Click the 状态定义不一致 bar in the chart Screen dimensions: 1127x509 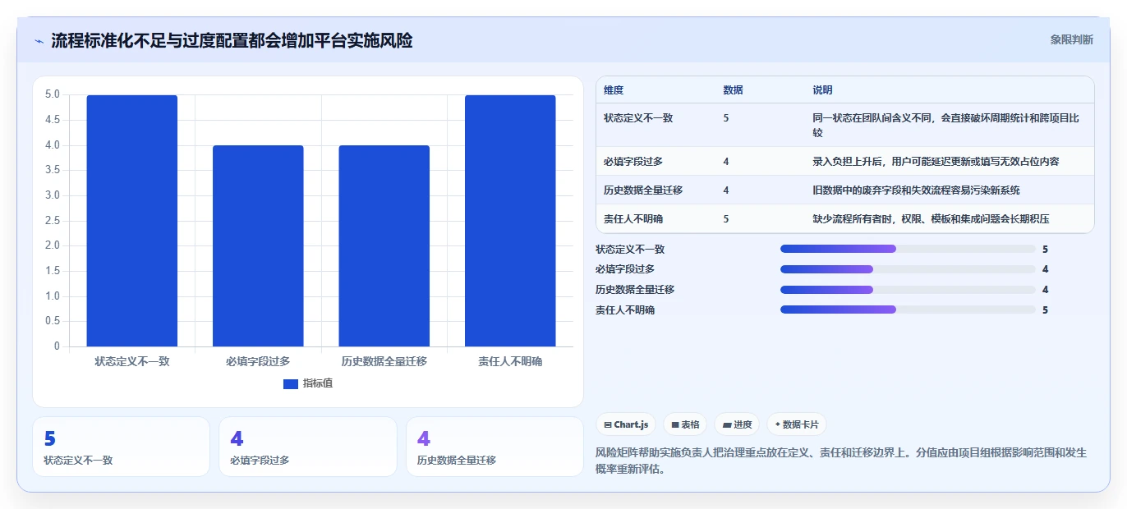[x=132, y=221]
